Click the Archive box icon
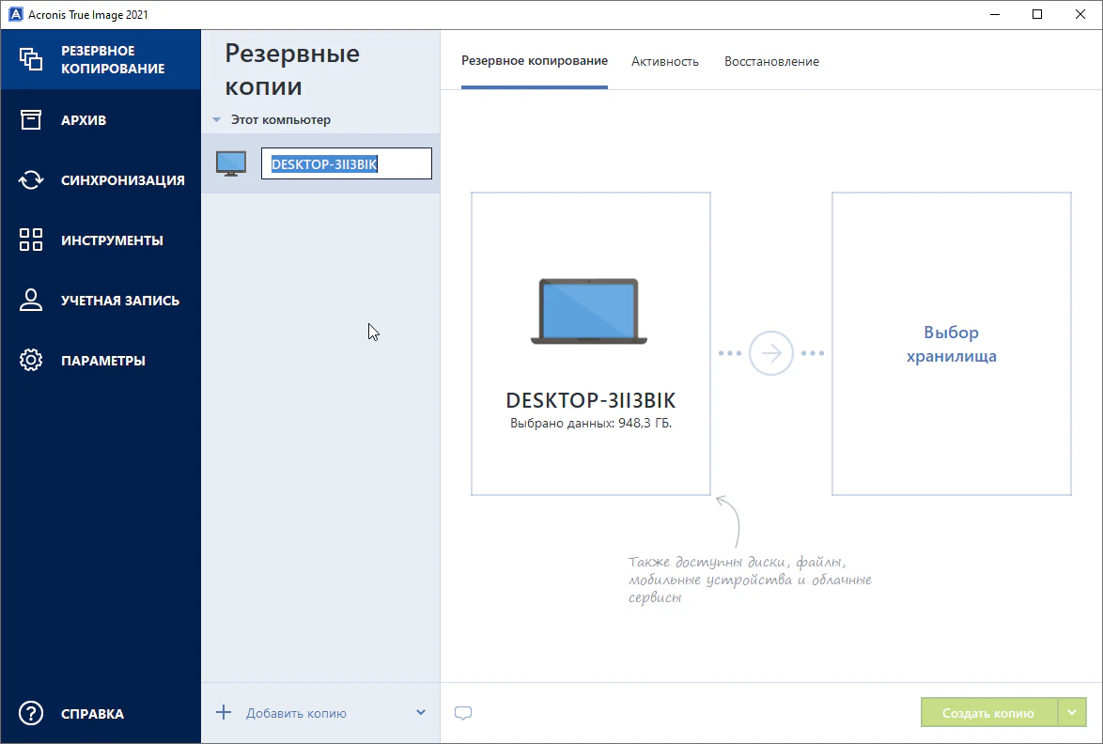Image resolution: width=1103 pixels, height=744 pixels. pos(31,119)
